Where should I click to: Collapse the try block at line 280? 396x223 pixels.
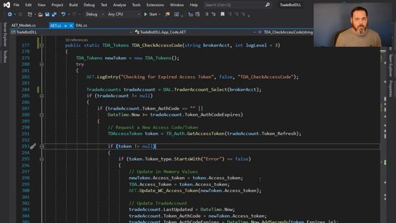[41, 64]
